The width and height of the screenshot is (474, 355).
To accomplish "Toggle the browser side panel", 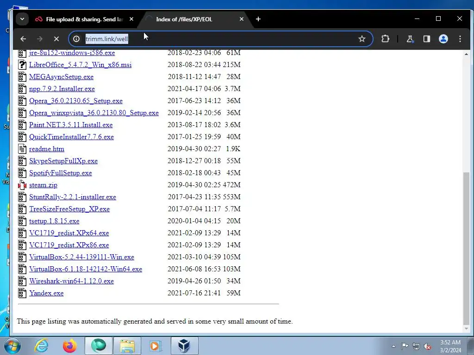I will click(x=426, y=39).
